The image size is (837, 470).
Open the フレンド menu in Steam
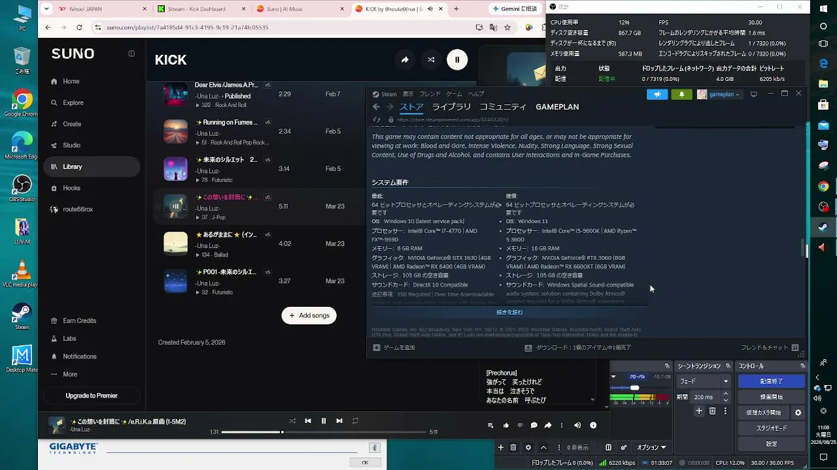point(430,94)
